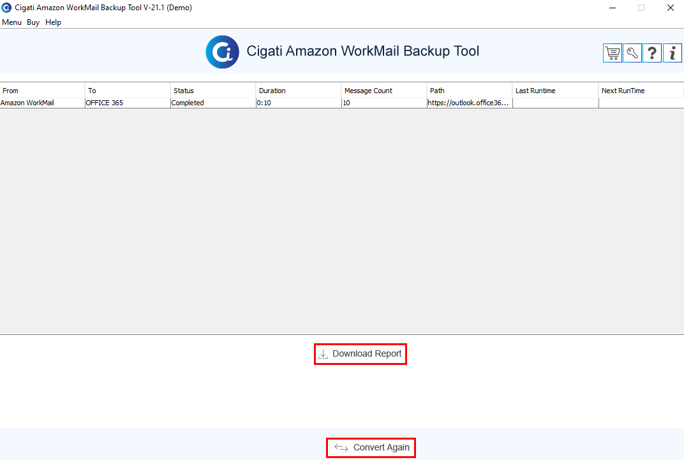Image resolution: width=684 pixels, height=460 pixels.
Task: Click the Convert Again button
Action: point(371,447)
